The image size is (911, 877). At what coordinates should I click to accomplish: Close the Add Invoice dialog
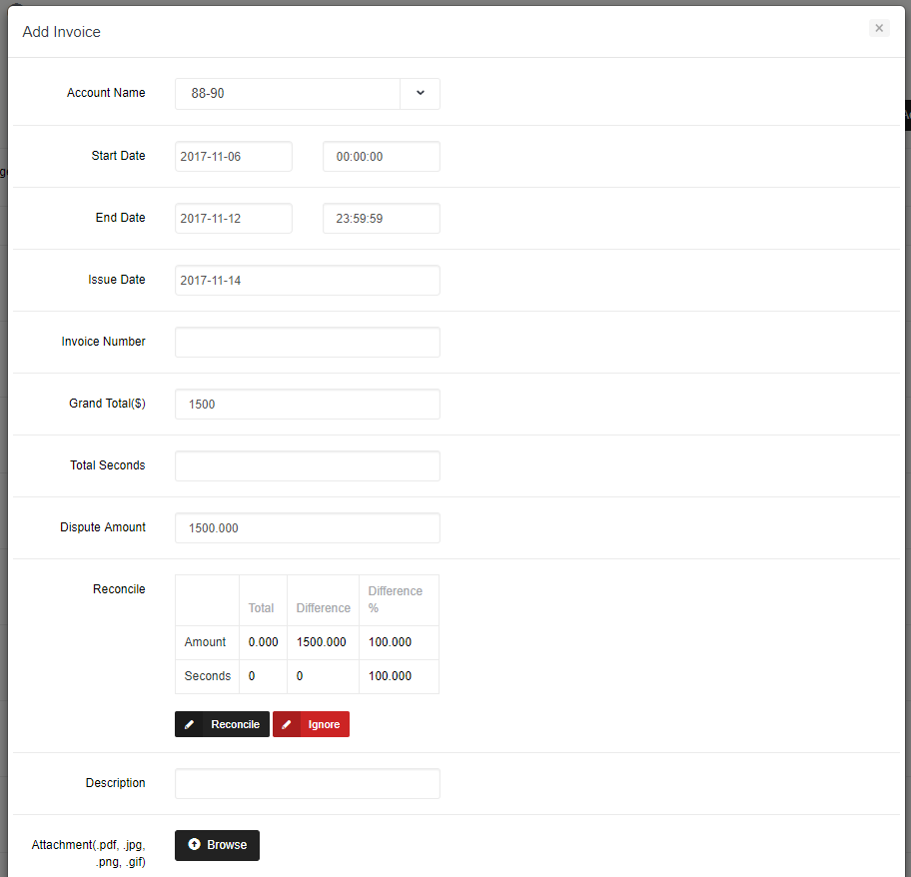pyautogui.click(x=879, y=28)
